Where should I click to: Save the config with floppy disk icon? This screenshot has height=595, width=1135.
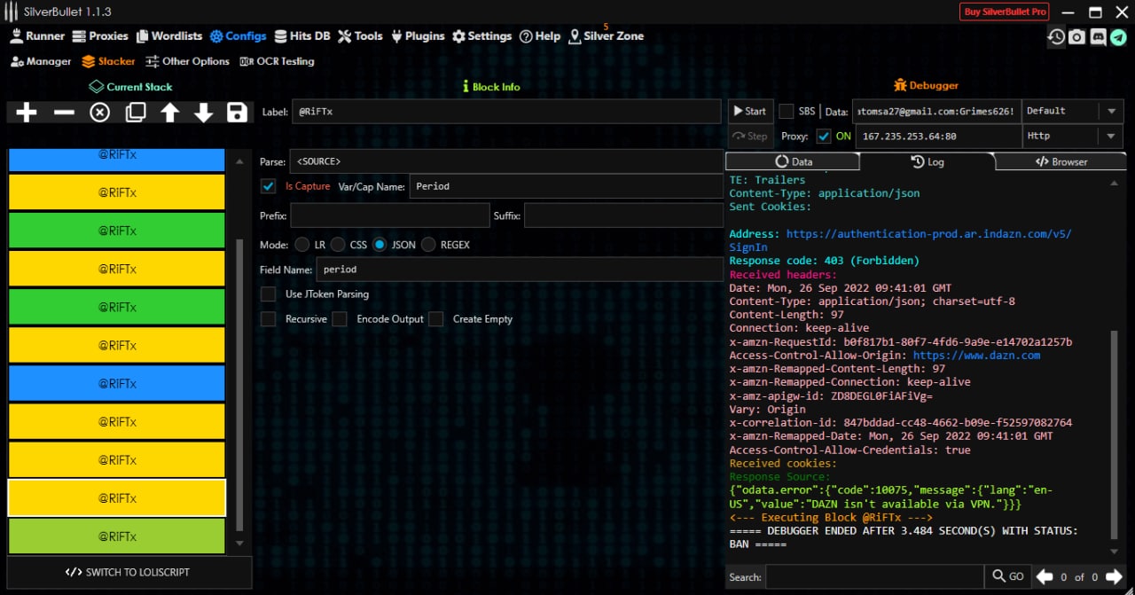[x=237, y=113]
